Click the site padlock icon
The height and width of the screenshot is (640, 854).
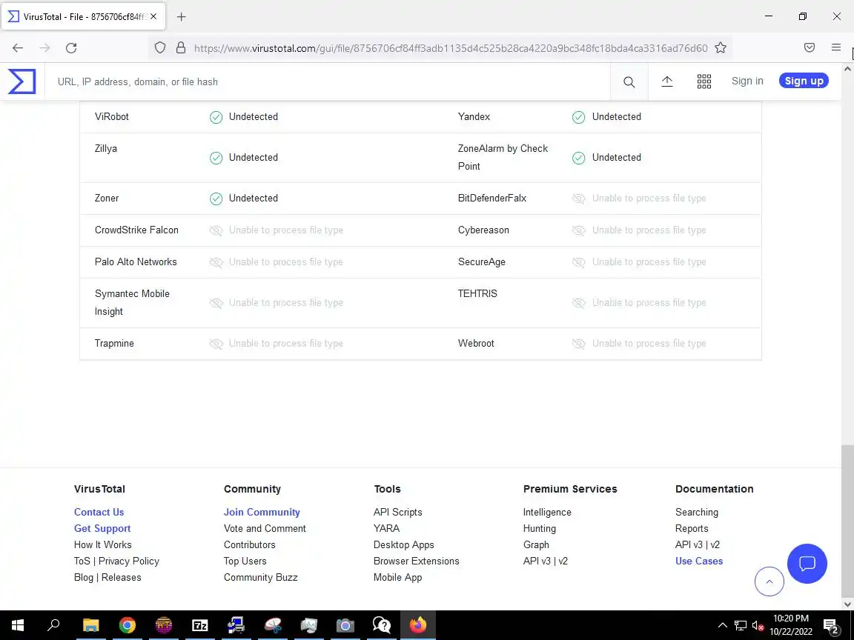point(181,48)
